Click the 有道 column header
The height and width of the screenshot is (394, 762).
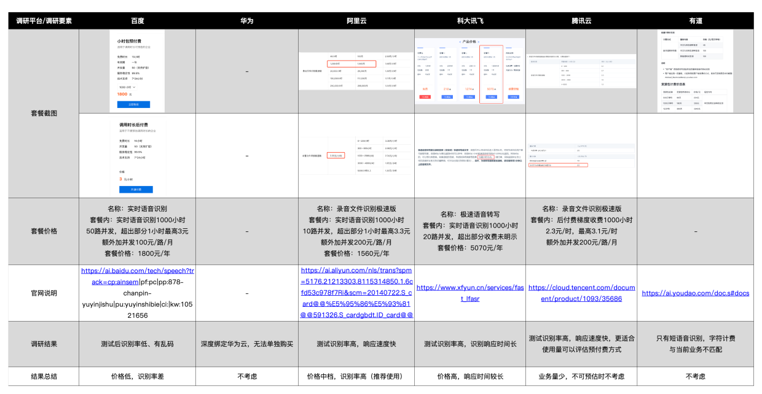coord(696,20)
